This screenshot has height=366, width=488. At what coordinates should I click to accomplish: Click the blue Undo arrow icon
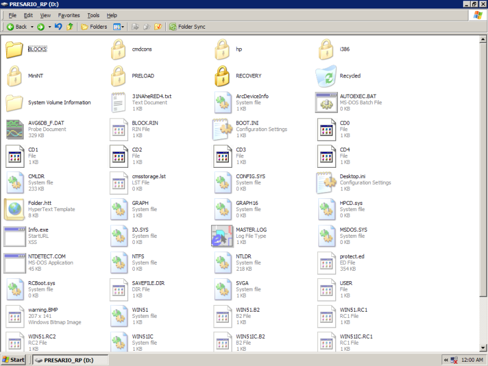58,27
